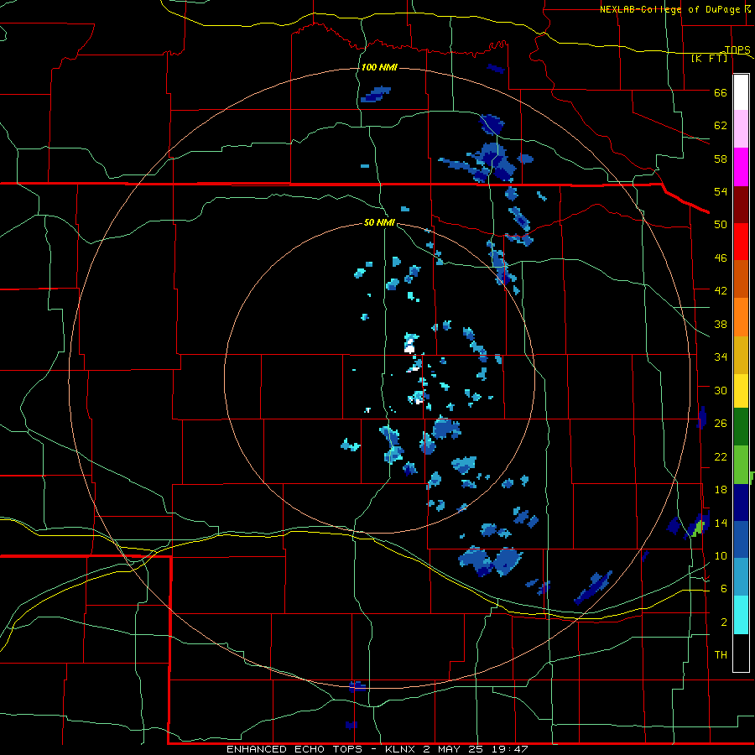Click the 2 legend scale value
This screenshot has height=755, width=755.
[x=724, y=622]
